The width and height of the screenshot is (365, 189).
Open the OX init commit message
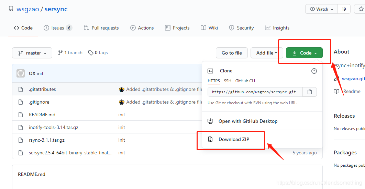pyautogui.click(x=36, y=73)
